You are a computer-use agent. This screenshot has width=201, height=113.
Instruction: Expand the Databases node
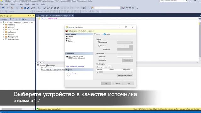(3, 25)
